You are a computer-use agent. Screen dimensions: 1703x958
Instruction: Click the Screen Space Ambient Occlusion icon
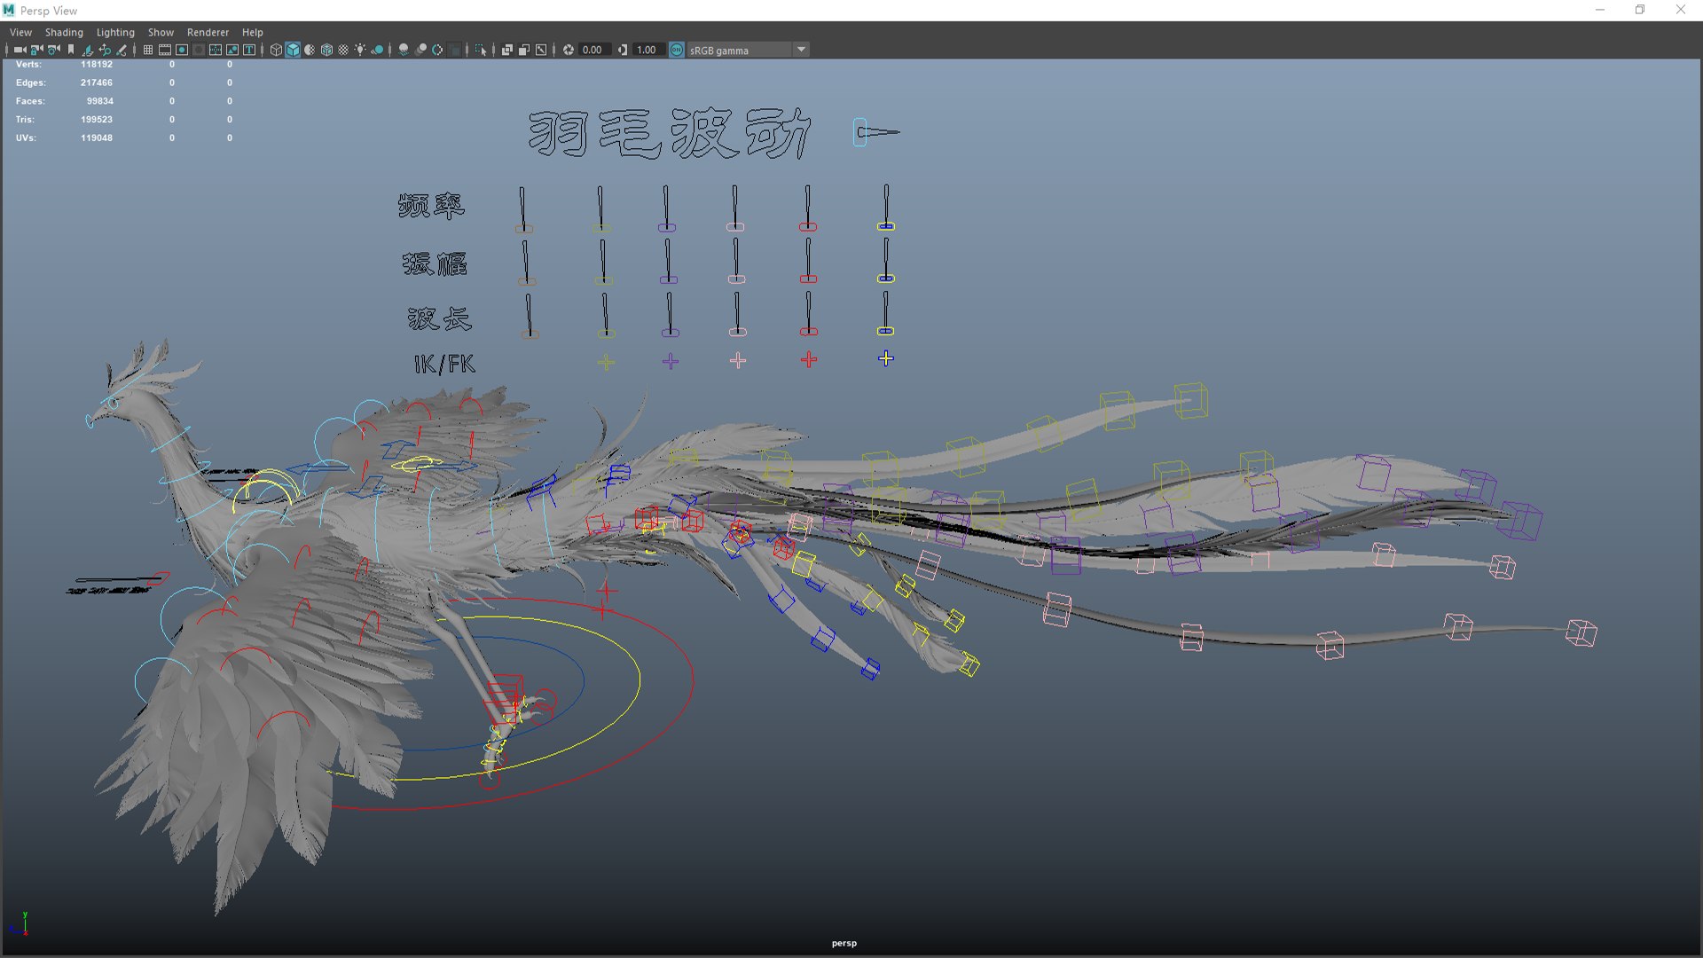pyautogui.click(x=403, y=50)
